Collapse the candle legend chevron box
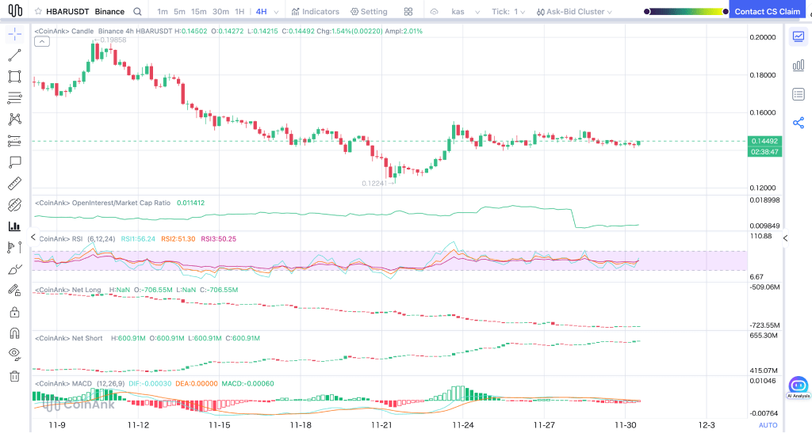Screen dimensions: 812x437 (42, 41)
